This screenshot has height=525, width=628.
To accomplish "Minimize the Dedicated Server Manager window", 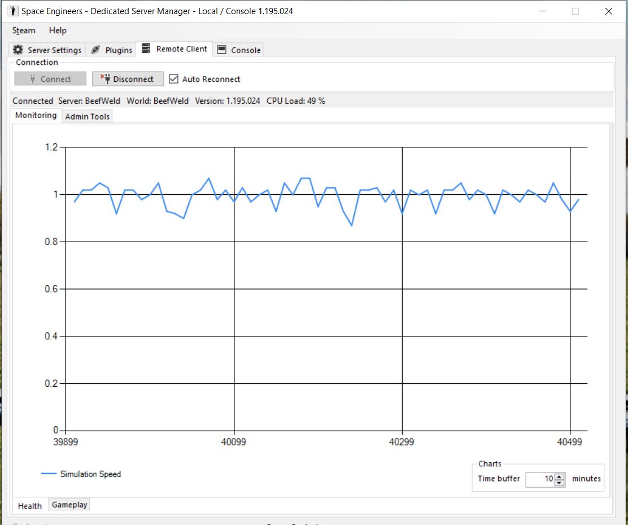I will (543, 11).
